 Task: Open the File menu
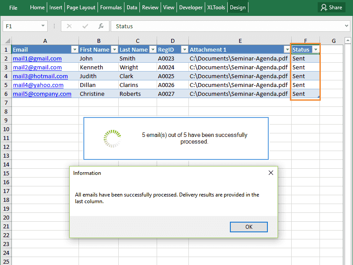click(x=13, y=7)
